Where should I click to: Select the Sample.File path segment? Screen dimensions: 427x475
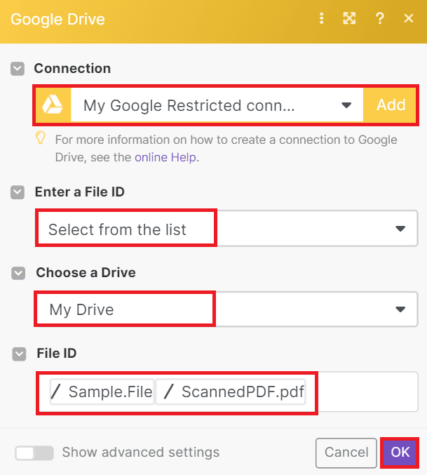click(x=102, y=392)
